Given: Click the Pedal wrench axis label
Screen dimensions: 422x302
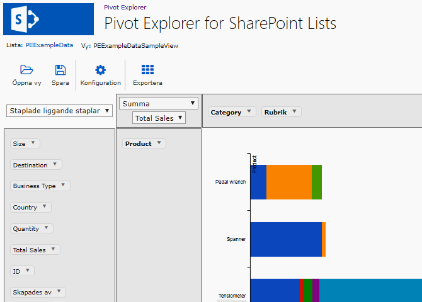Looking at the screenshot, I should (x=231, y=182).
